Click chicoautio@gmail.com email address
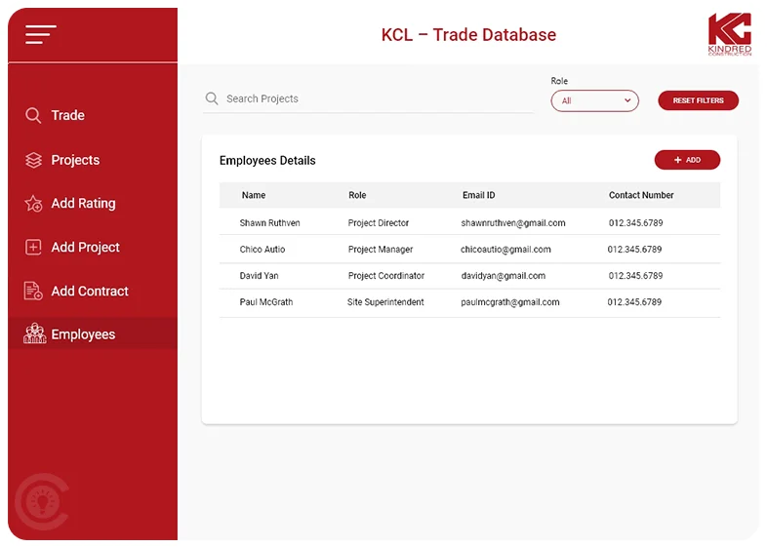Viewport: 767px width, 548px height. pyautogui.click(x=505, y=250)
